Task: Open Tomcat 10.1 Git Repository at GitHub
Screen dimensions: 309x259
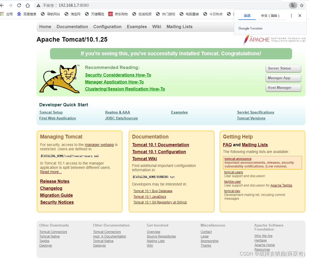Action: pos(160,202)
